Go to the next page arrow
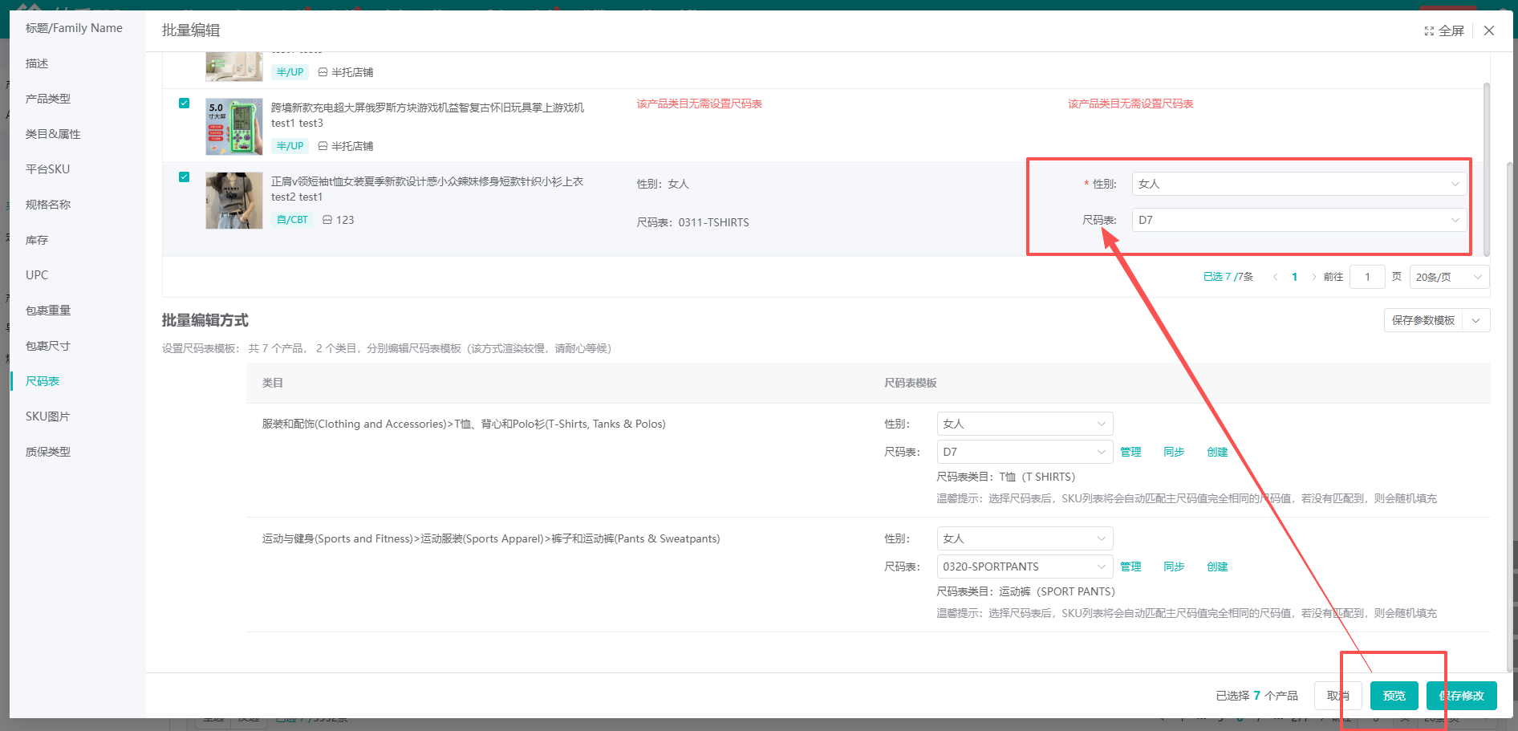This screenshot has height=731, width=1518. click(1313, 277)
